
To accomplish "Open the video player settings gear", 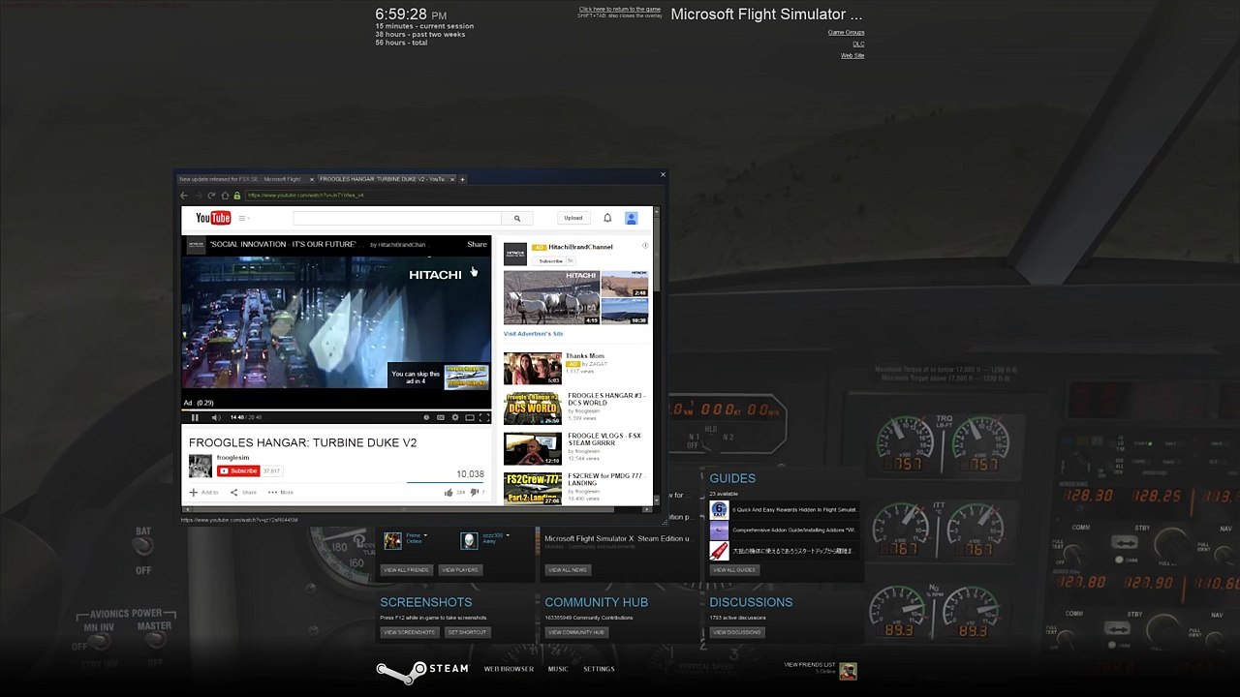I will point(455,417).
